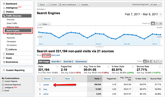Open the Intelligence Beta section

pos(12,8)
